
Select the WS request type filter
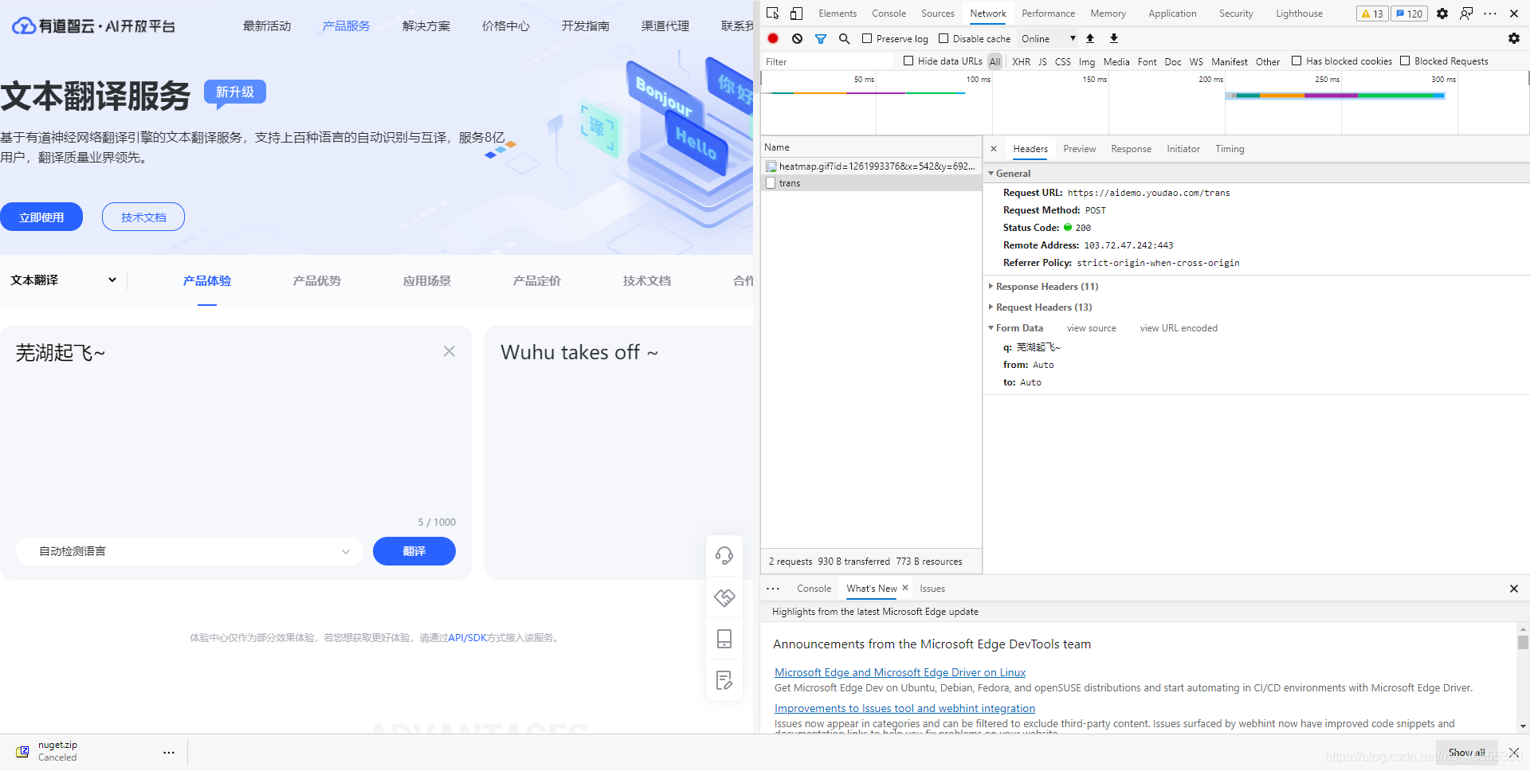(x=1196, y=61)
